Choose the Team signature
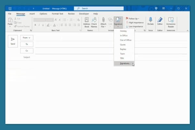The image size is (195, 130). tap(124, 54)
